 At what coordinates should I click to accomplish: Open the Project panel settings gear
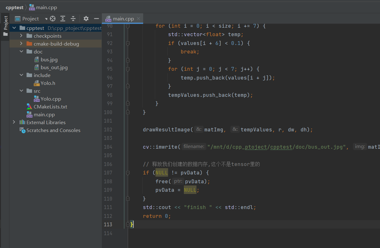(86, 19)
